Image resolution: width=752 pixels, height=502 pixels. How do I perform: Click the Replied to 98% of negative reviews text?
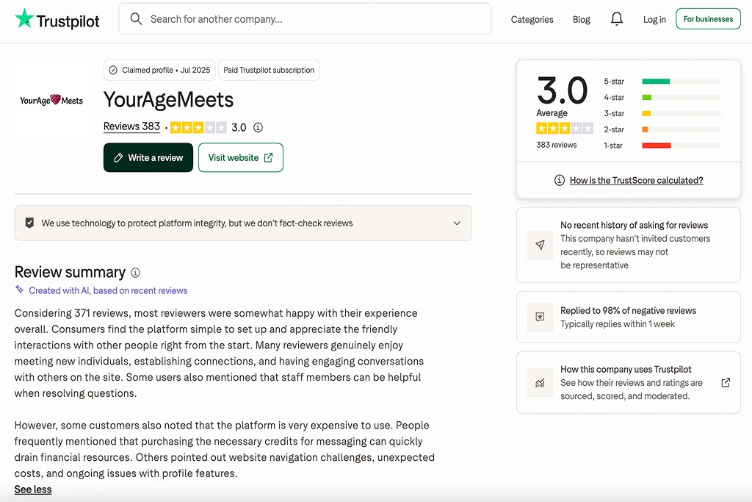point(629,310)
